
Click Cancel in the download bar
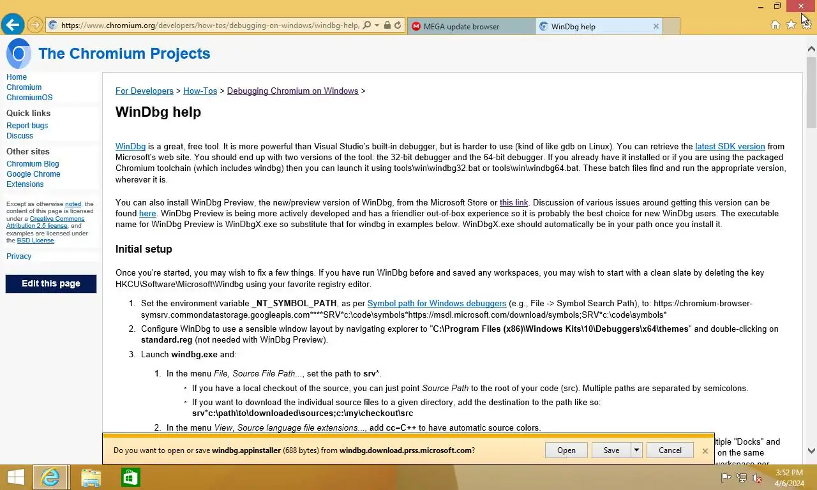tap(670, 450)
